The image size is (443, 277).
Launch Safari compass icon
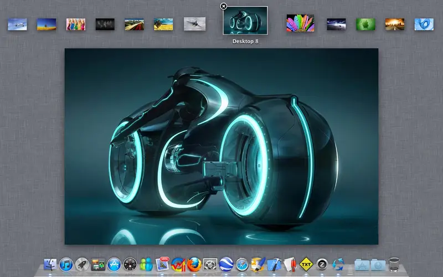pyautogui.click(x=243, y=265)
